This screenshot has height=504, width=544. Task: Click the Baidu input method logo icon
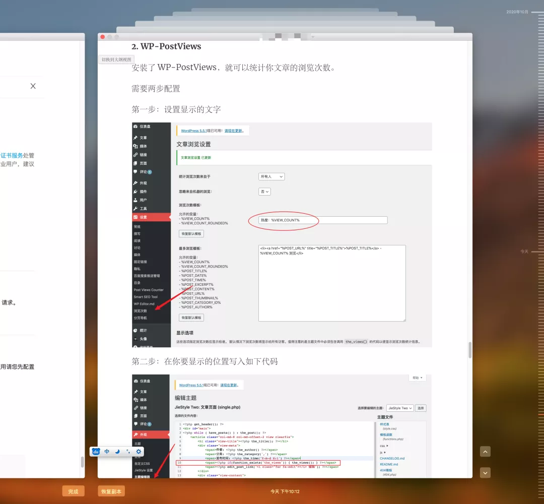click(x=96, y=452)
